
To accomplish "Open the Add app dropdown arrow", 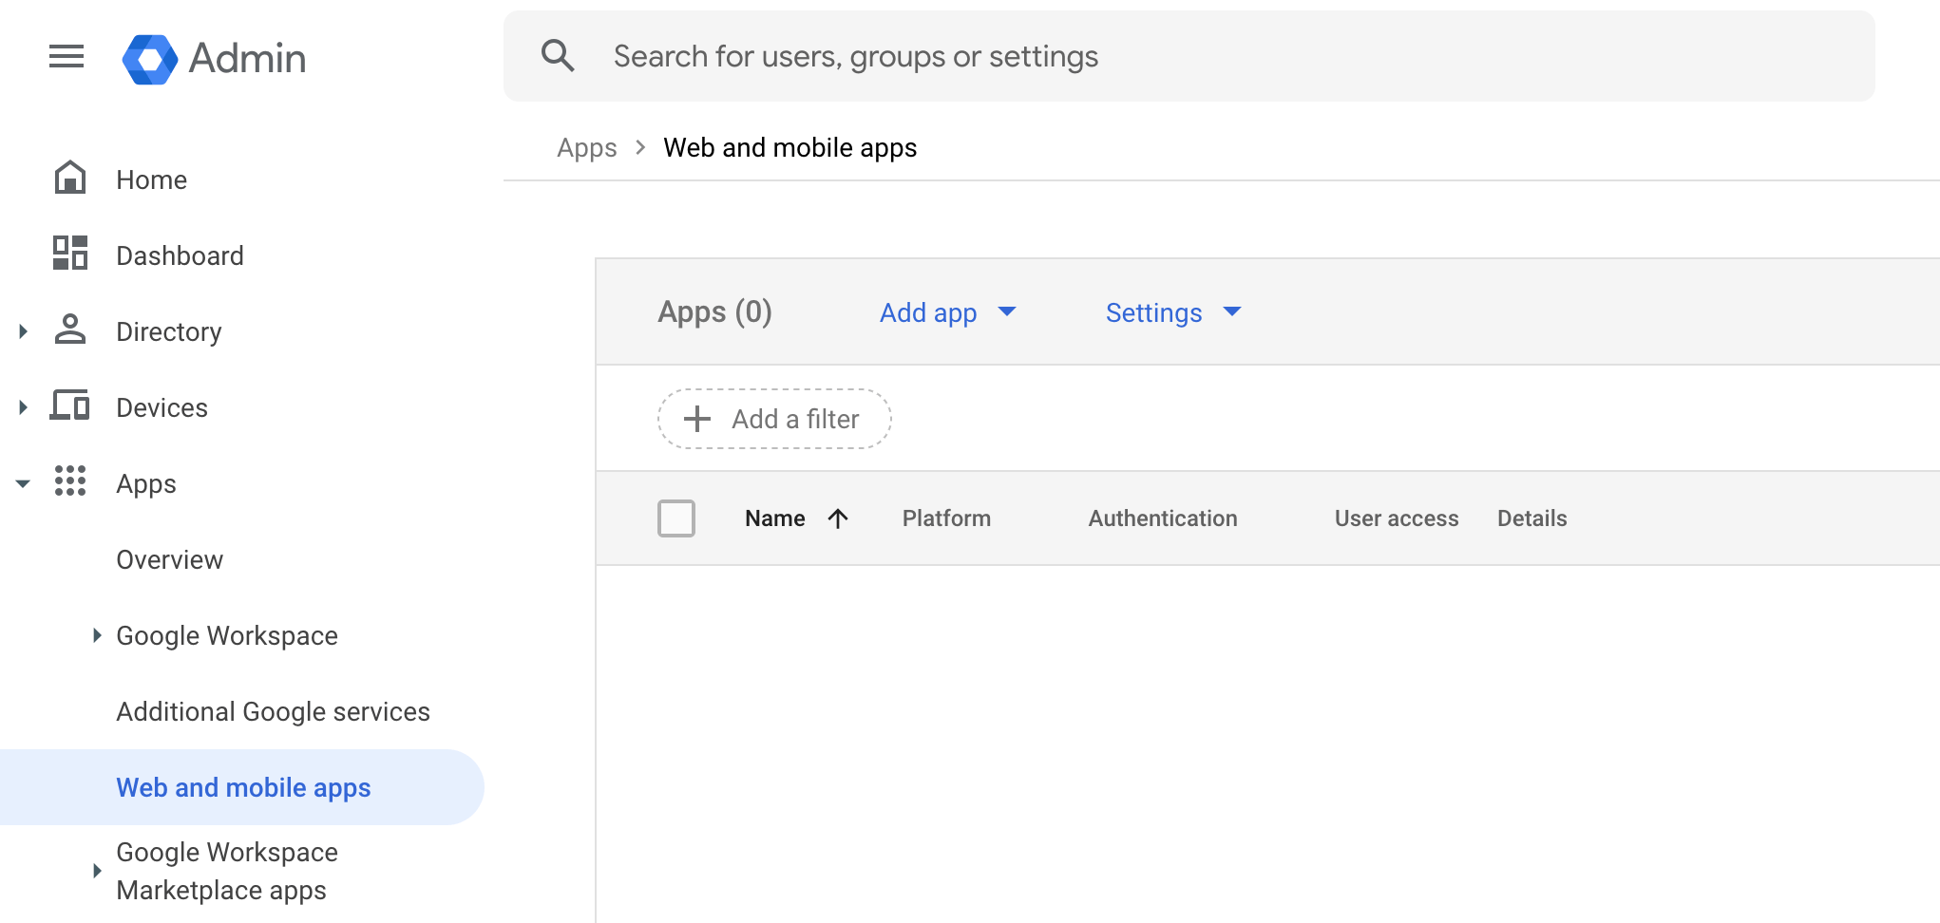I will pyautogui.click(x=1007, y=311).
